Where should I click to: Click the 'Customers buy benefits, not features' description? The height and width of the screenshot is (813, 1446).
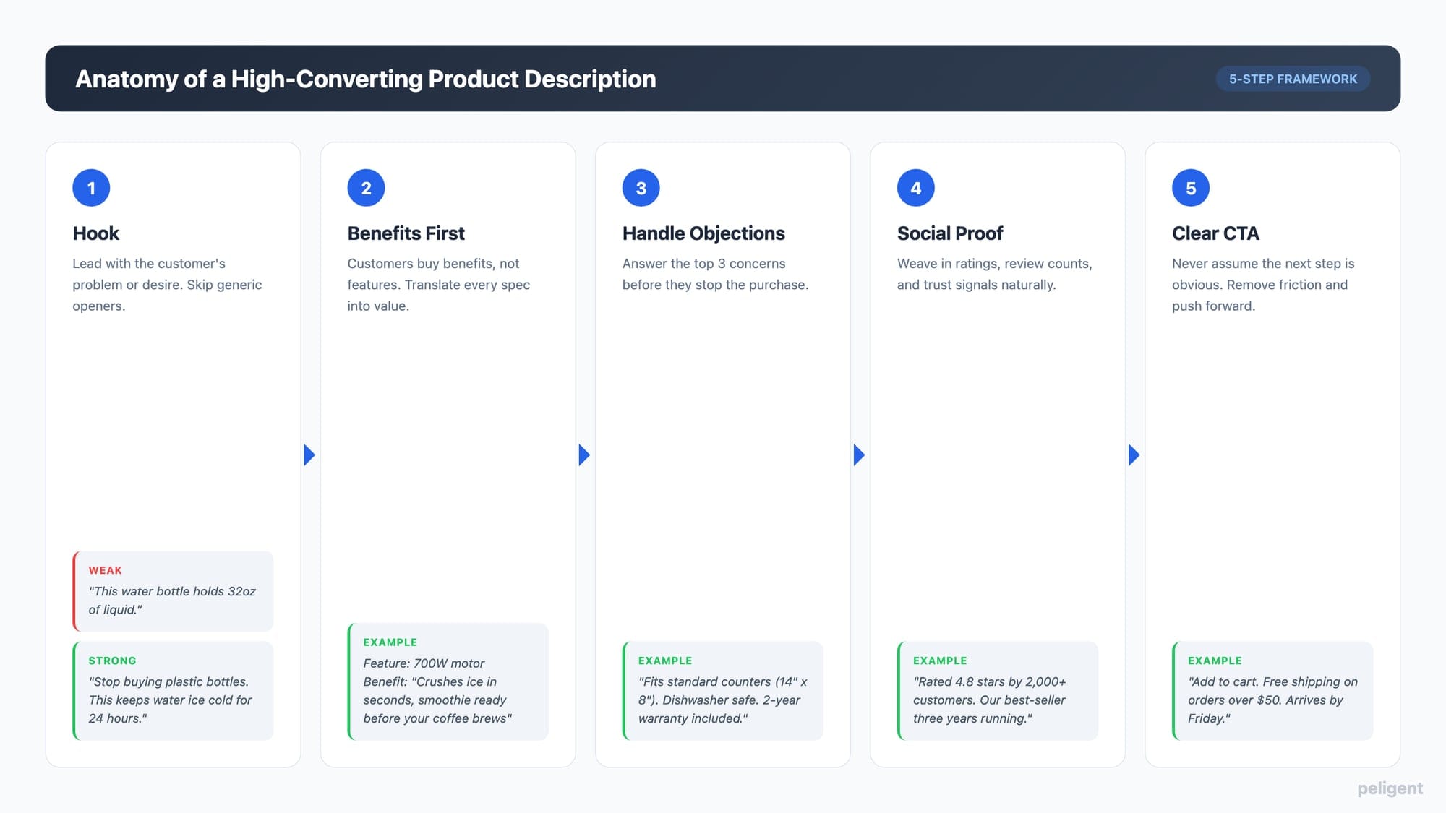tap(438, 285)
